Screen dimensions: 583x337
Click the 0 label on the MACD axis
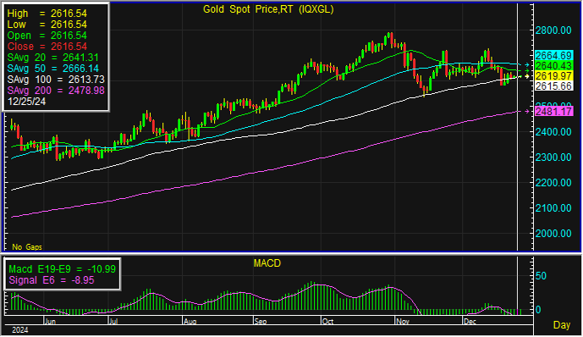pyautogui.click(x=538, y=309)
